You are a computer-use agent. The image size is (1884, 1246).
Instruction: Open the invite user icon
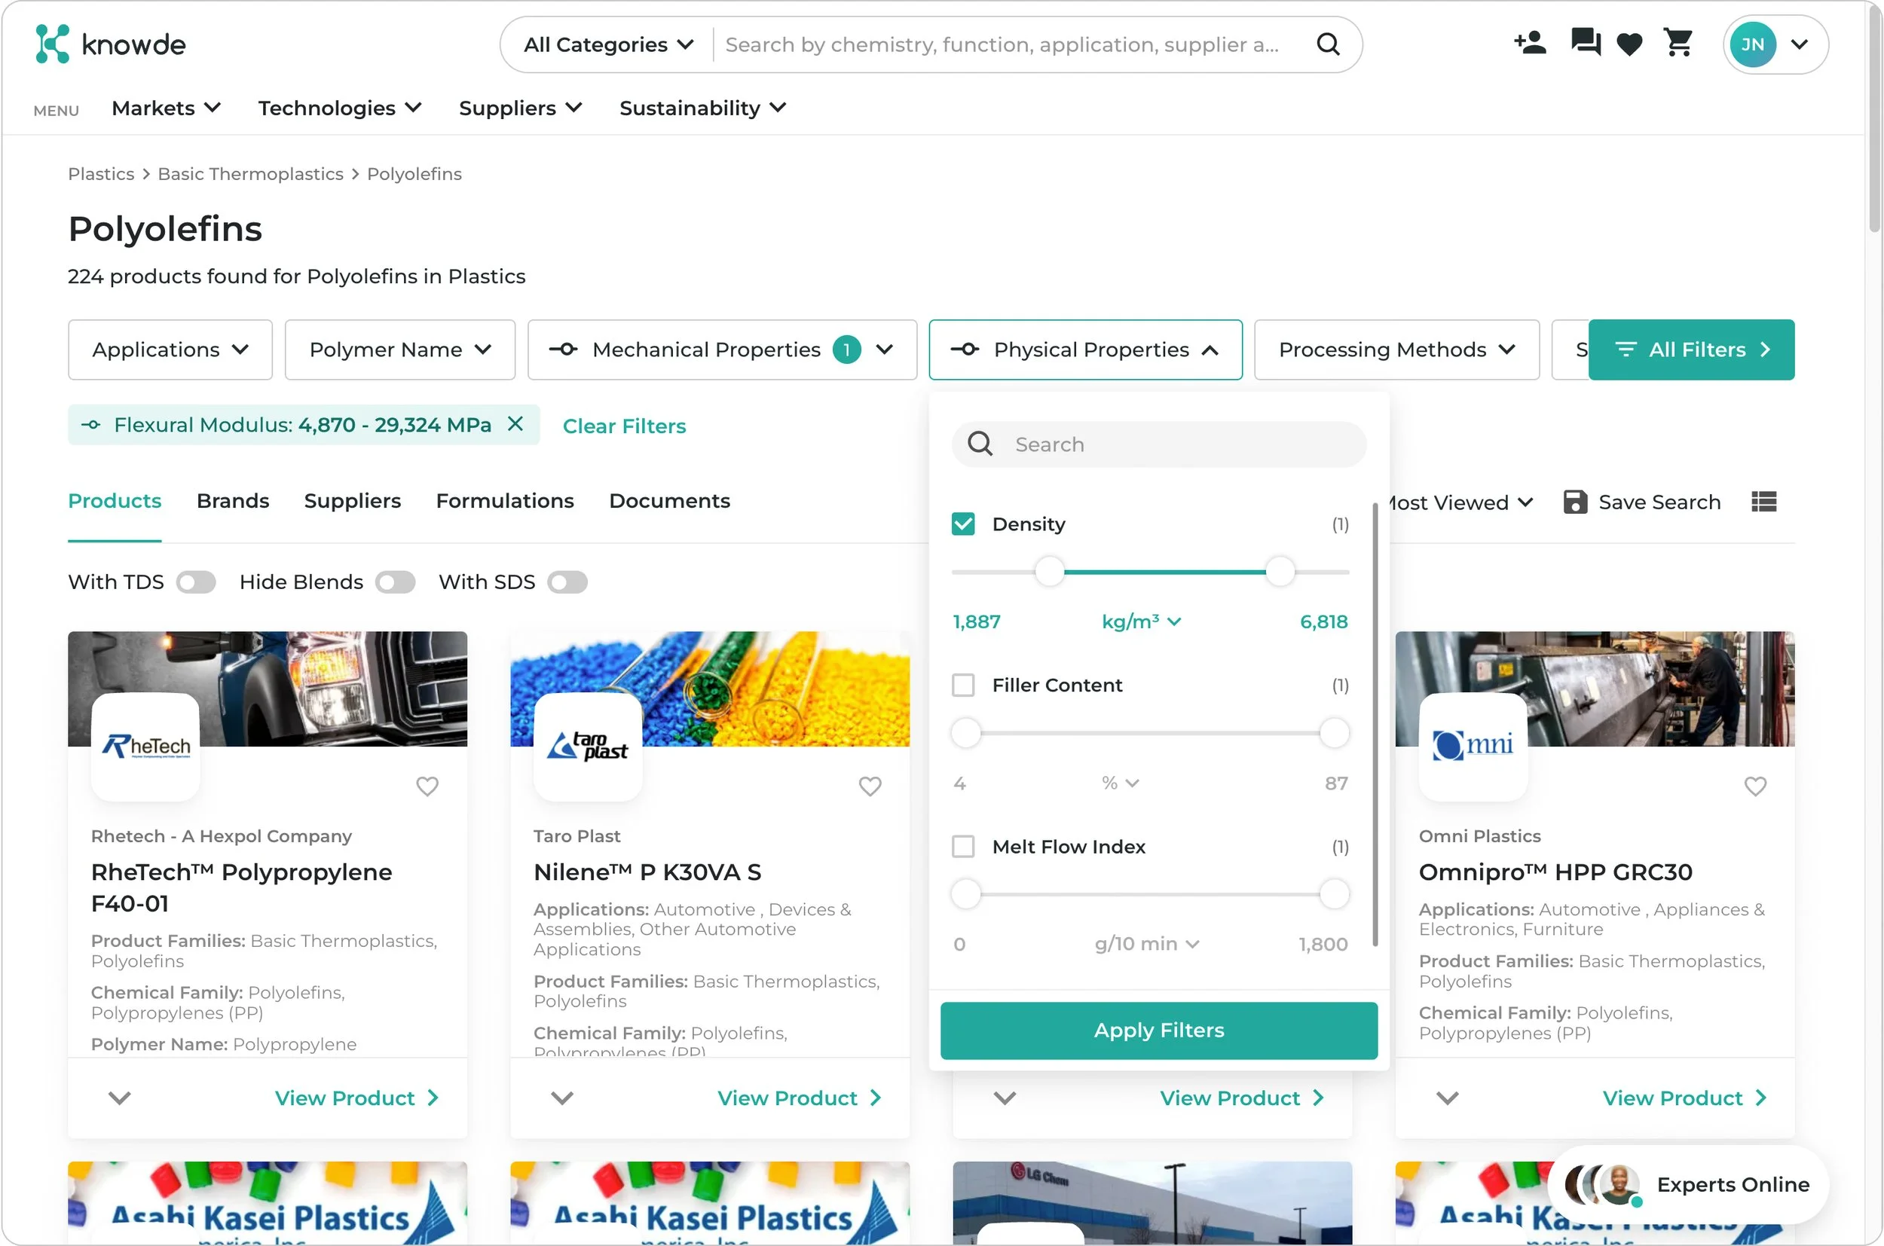1530,43
